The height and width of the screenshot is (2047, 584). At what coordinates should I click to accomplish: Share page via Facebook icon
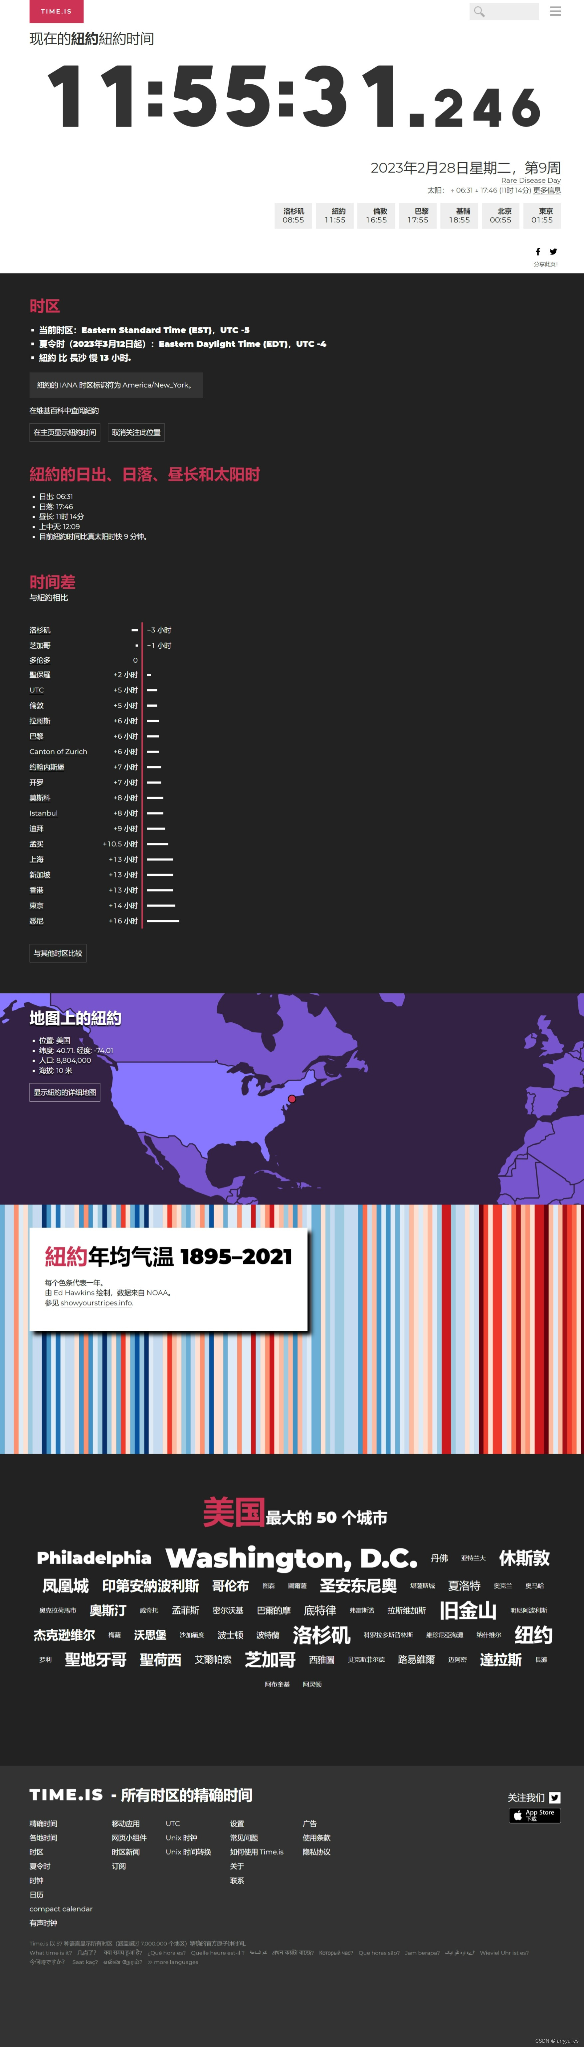point(538,251)
